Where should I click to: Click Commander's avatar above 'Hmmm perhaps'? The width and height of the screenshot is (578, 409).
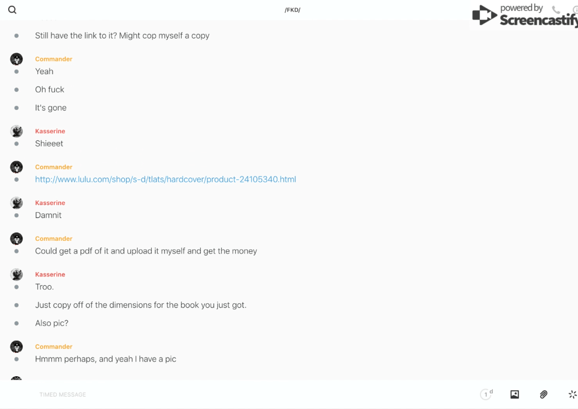(16, 346)
